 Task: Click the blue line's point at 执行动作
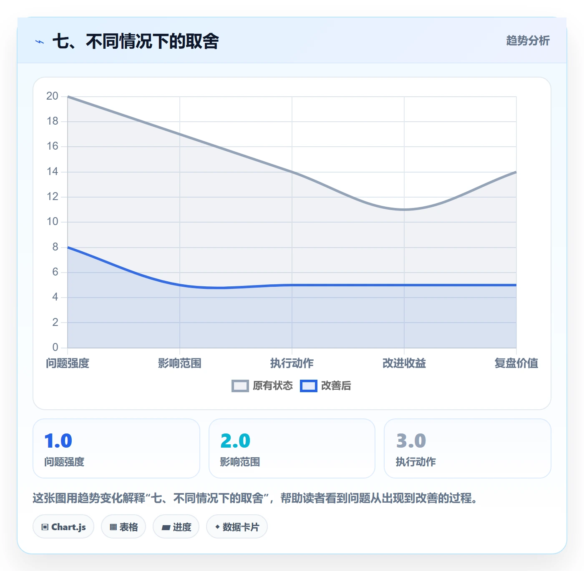[x=292, y=285]
